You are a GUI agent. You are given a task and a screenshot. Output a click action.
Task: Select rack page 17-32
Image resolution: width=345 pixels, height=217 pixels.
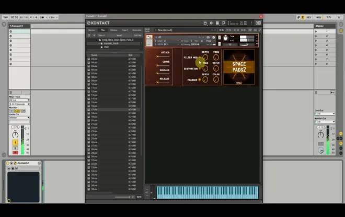(229, 30)
